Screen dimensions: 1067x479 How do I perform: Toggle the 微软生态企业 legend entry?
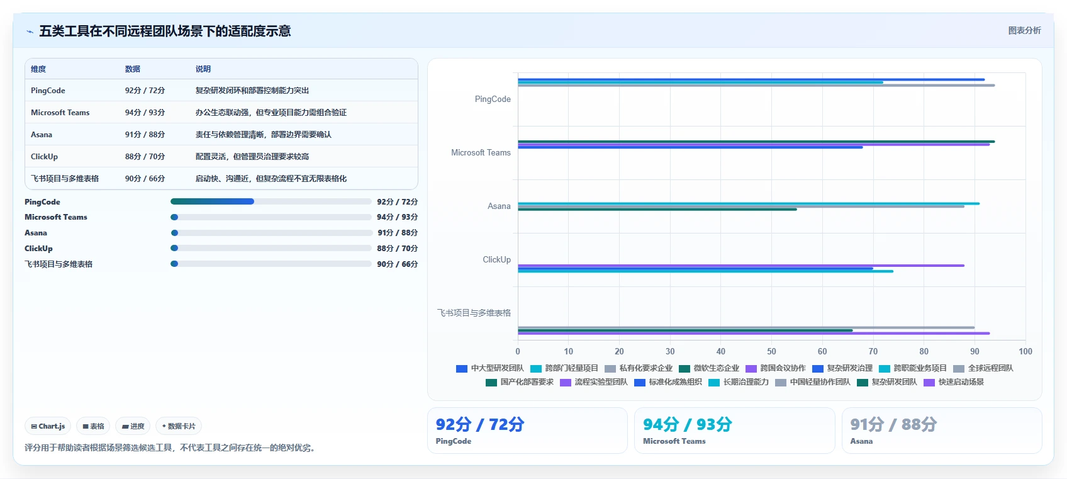[x=709, y=368]
